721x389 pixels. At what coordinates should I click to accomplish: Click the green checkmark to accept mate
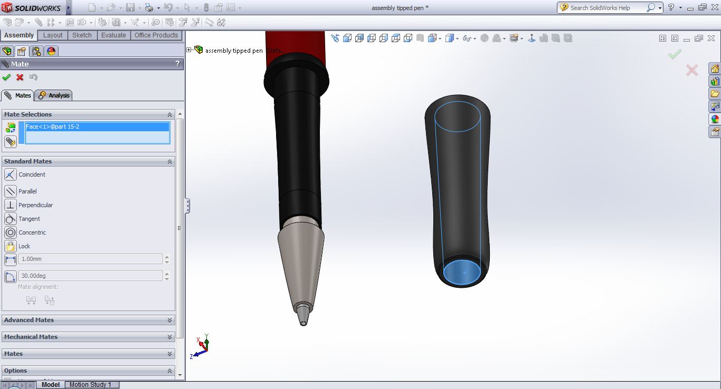pyautogui.click(x=6, y=77)
